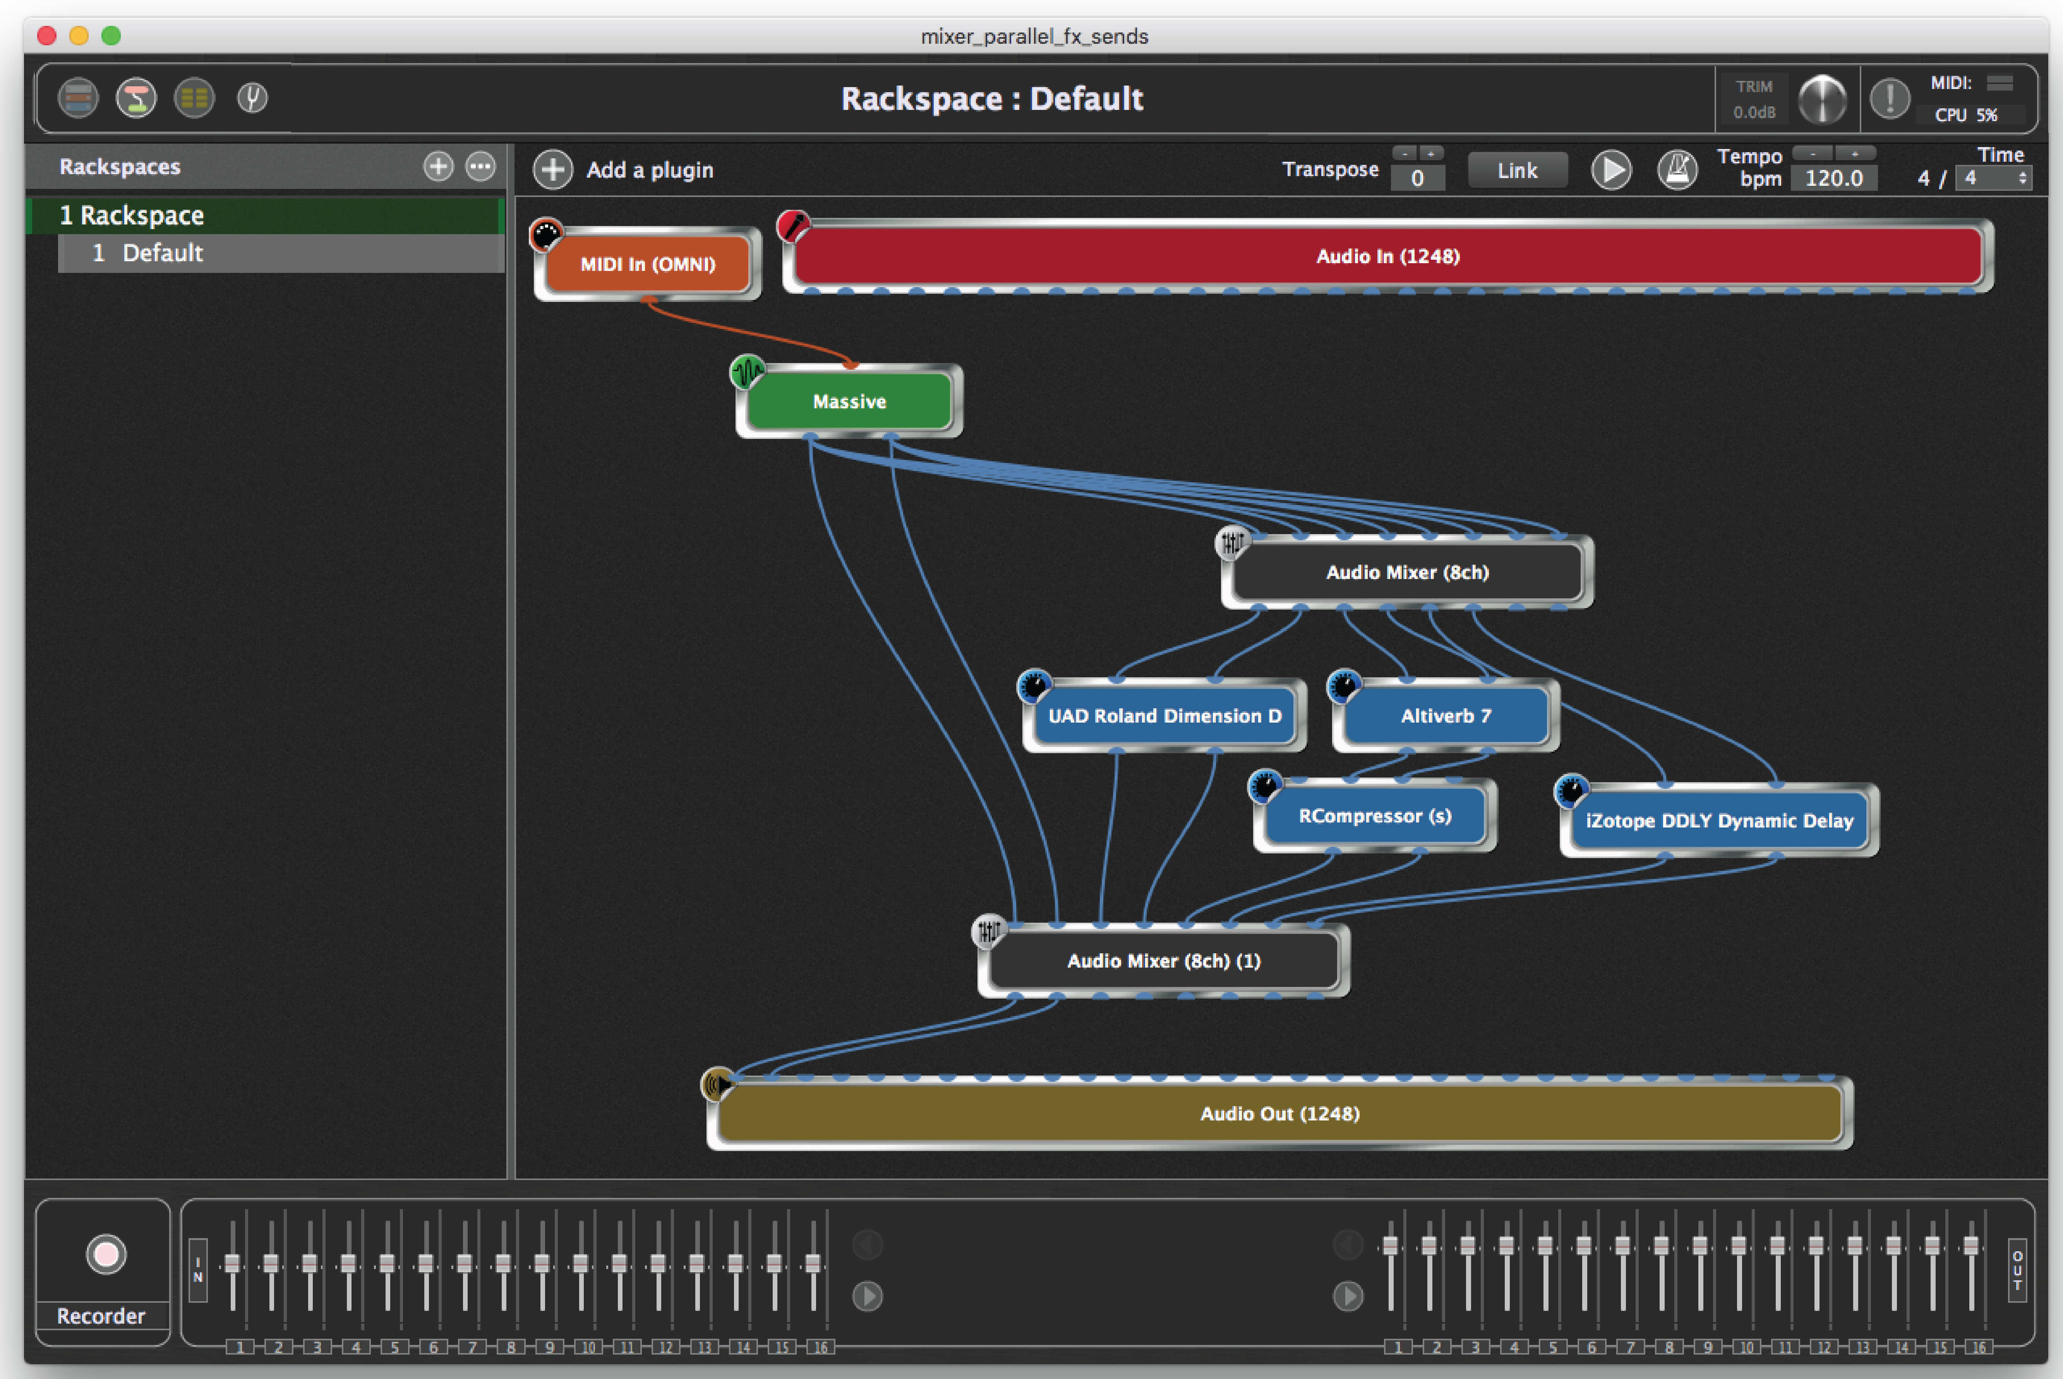The image size is (2063, 1379).
Task: Start the transport play button
Action: [x=1611, y=170]
